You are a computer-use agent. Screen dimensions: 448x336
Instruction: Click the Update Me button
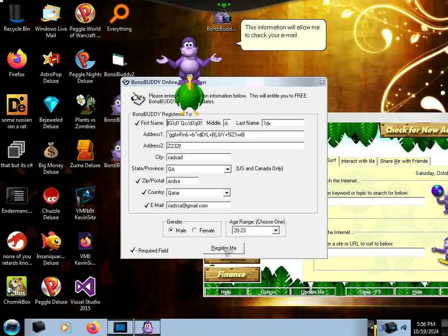pyautogui.click(x=312, y=292)
